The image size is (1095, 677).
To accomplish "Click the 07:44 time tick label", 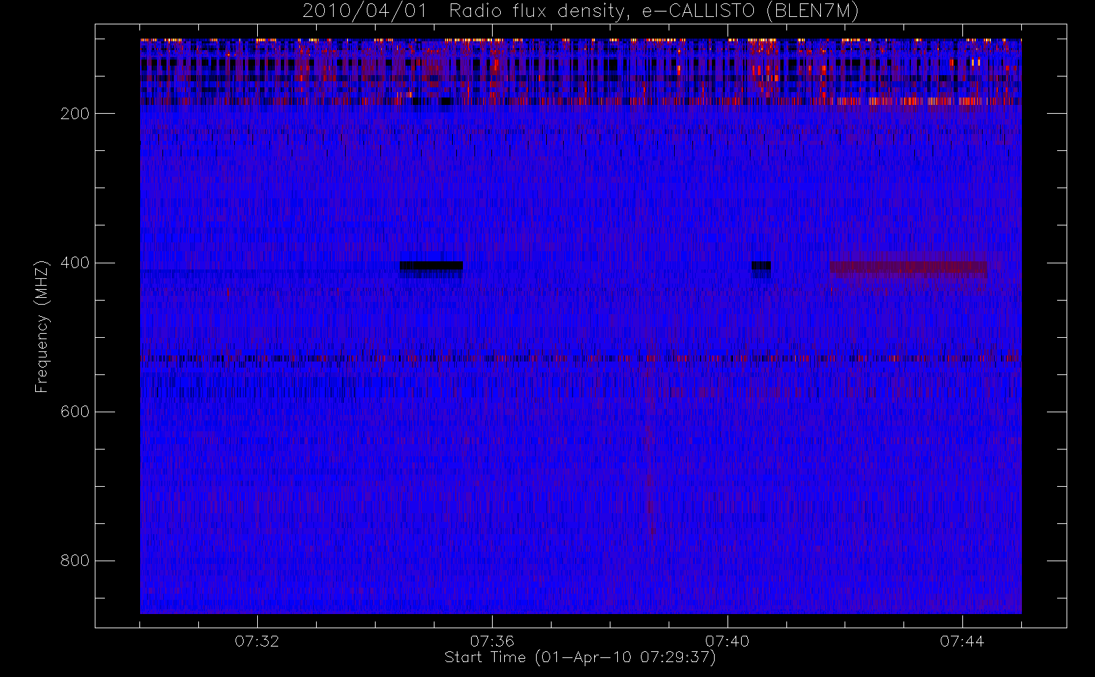I will 962,641.
